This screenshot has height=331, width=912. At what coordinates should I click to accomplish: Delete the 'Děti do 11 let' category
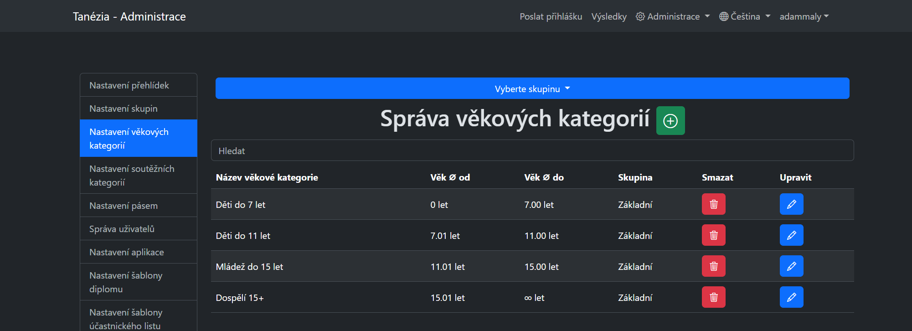713,235
